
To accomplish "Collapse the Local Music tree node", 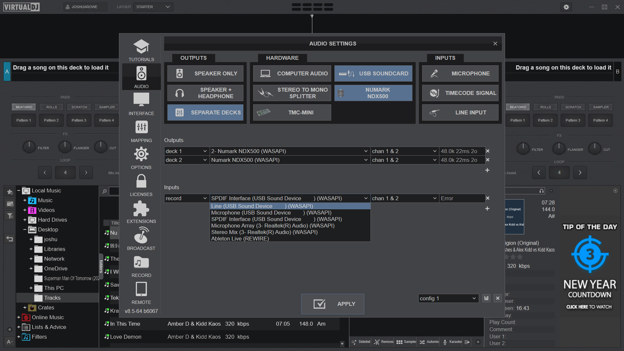I will click(x=19, y=191).
